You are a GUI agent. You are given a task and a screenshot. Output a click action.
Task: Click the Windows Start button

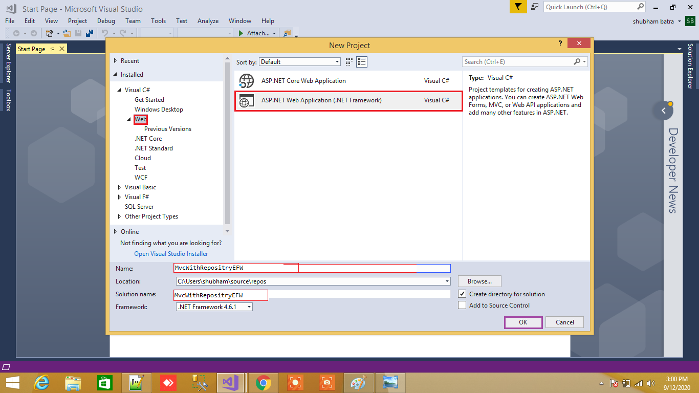coord(12,383)
